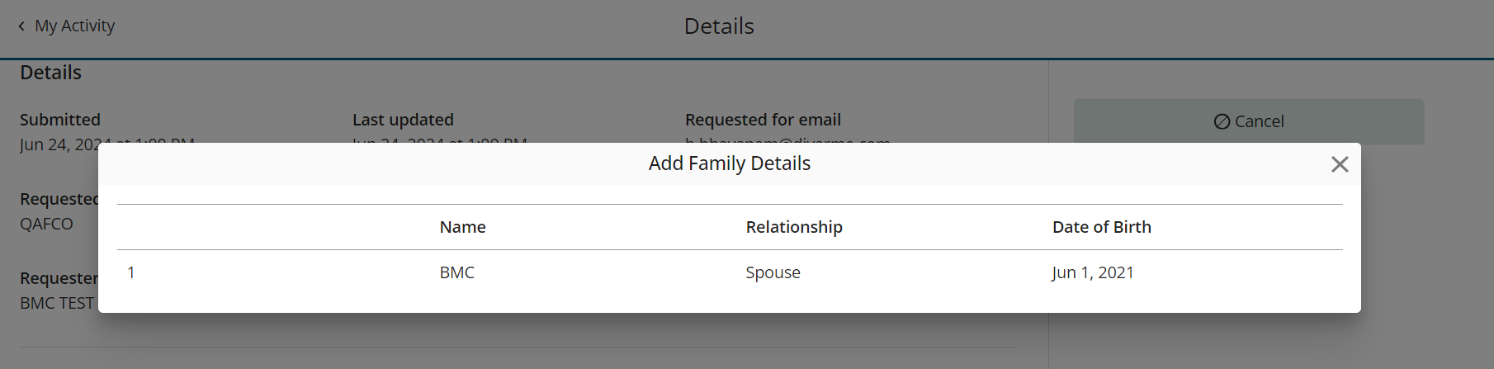Click the Jun 1, 2021 date cell

1093,272
